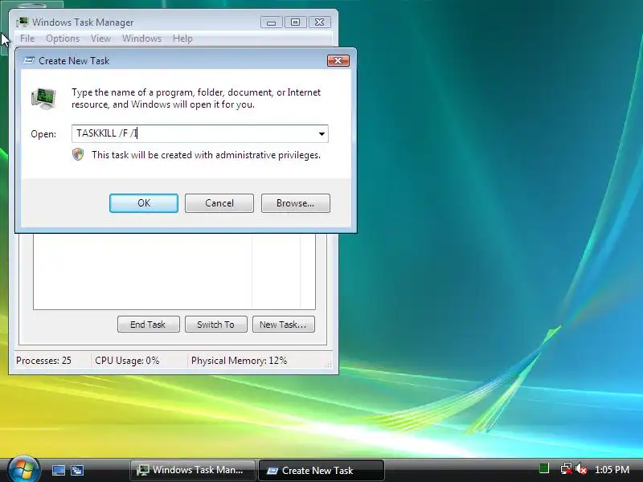Open the Options menu in Task Manager
Image resolution: width=643 pixels, height=482 pixels.
(x=63, y=39)
